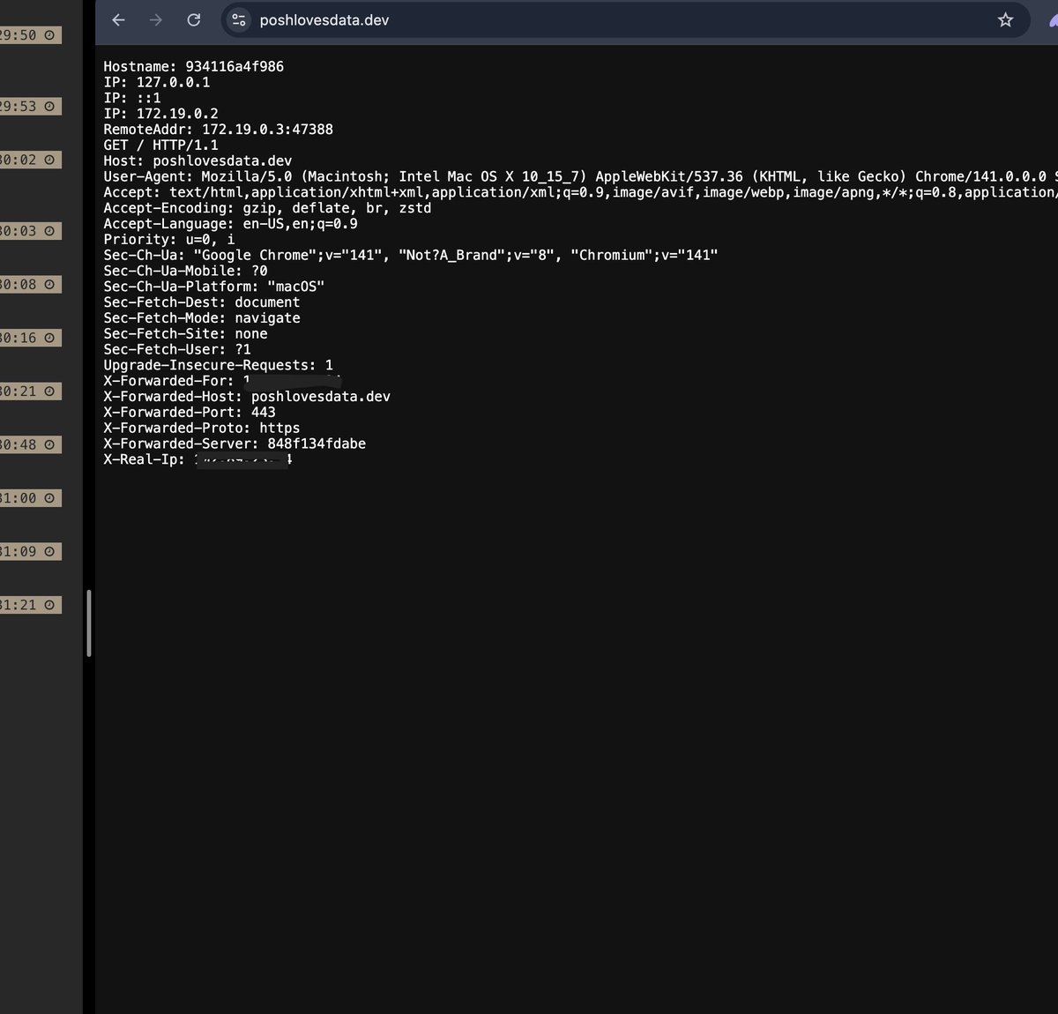
Task: Click the forward navigation arrow
Action: (156, 19)
